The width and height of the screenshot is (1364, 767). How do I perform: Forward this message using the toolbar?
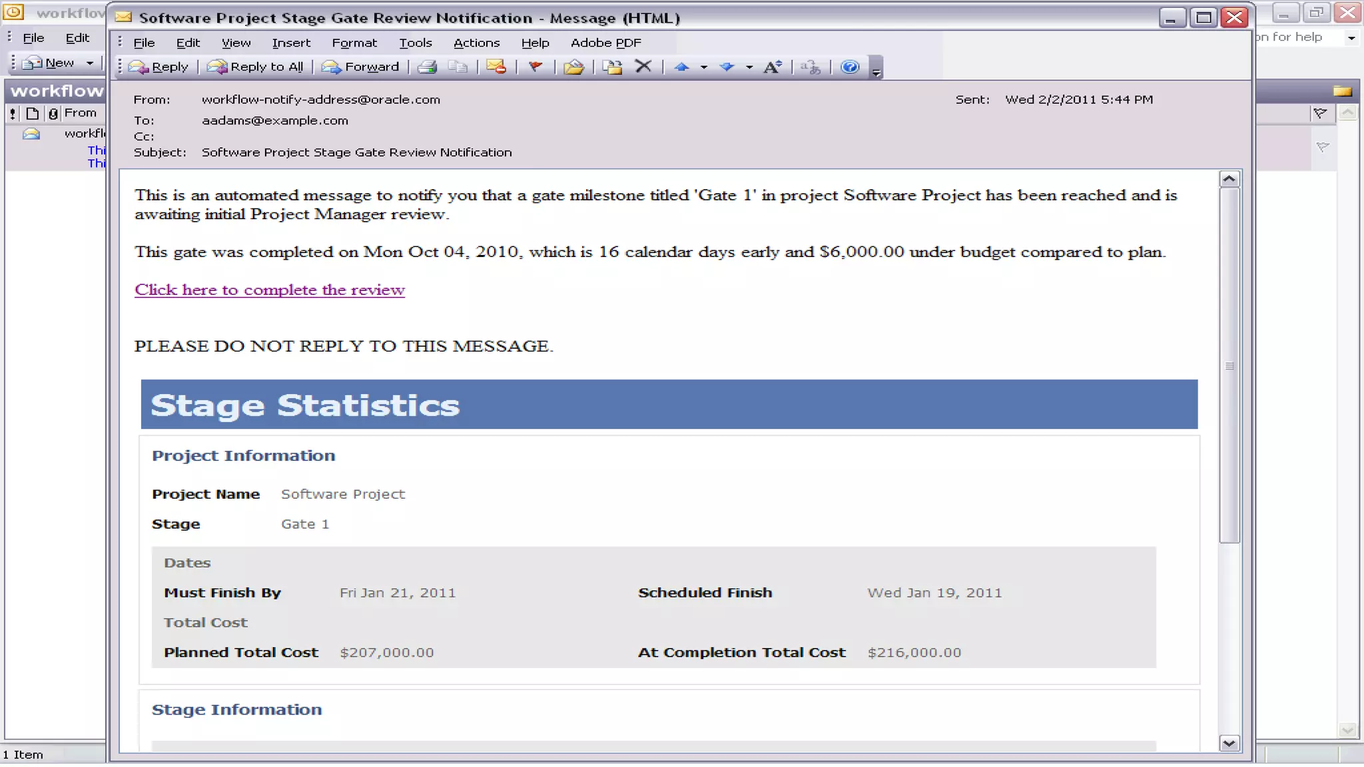pos(360,67)
